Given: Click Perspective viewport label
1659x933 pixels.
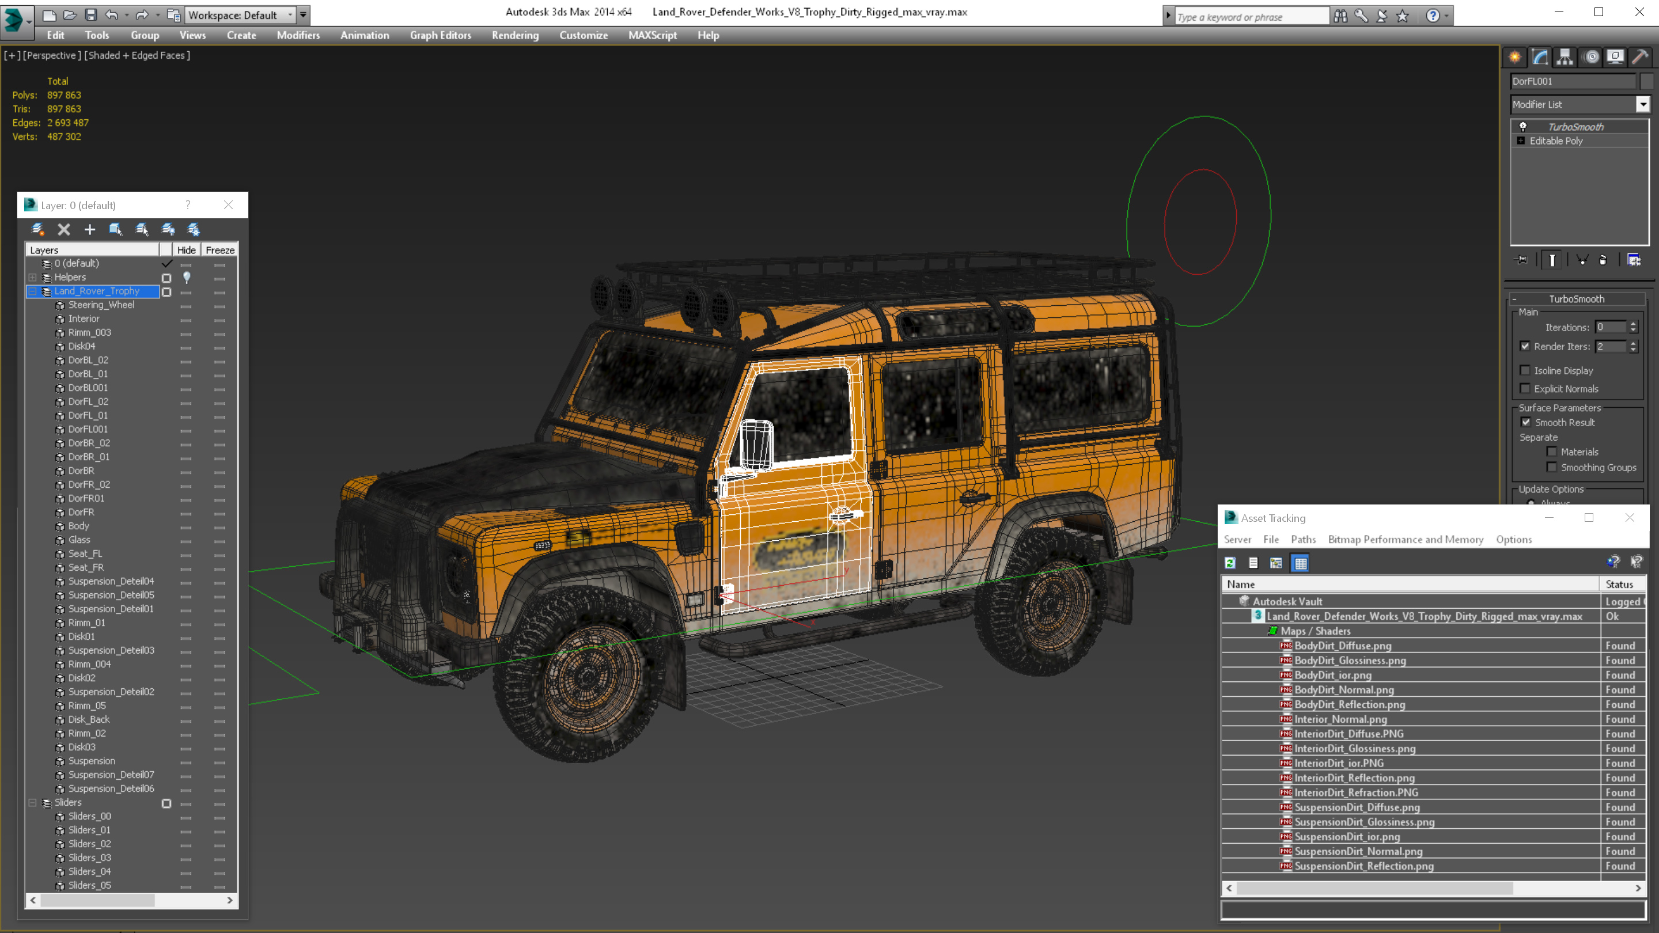Looking at the screenshot, I should pyautogui.click(x=51, y=55).
